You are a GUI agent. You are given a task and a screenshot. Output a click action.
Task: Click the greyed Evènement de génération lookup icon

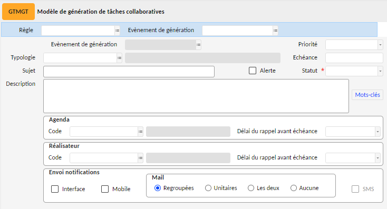[x=198, y=45]
